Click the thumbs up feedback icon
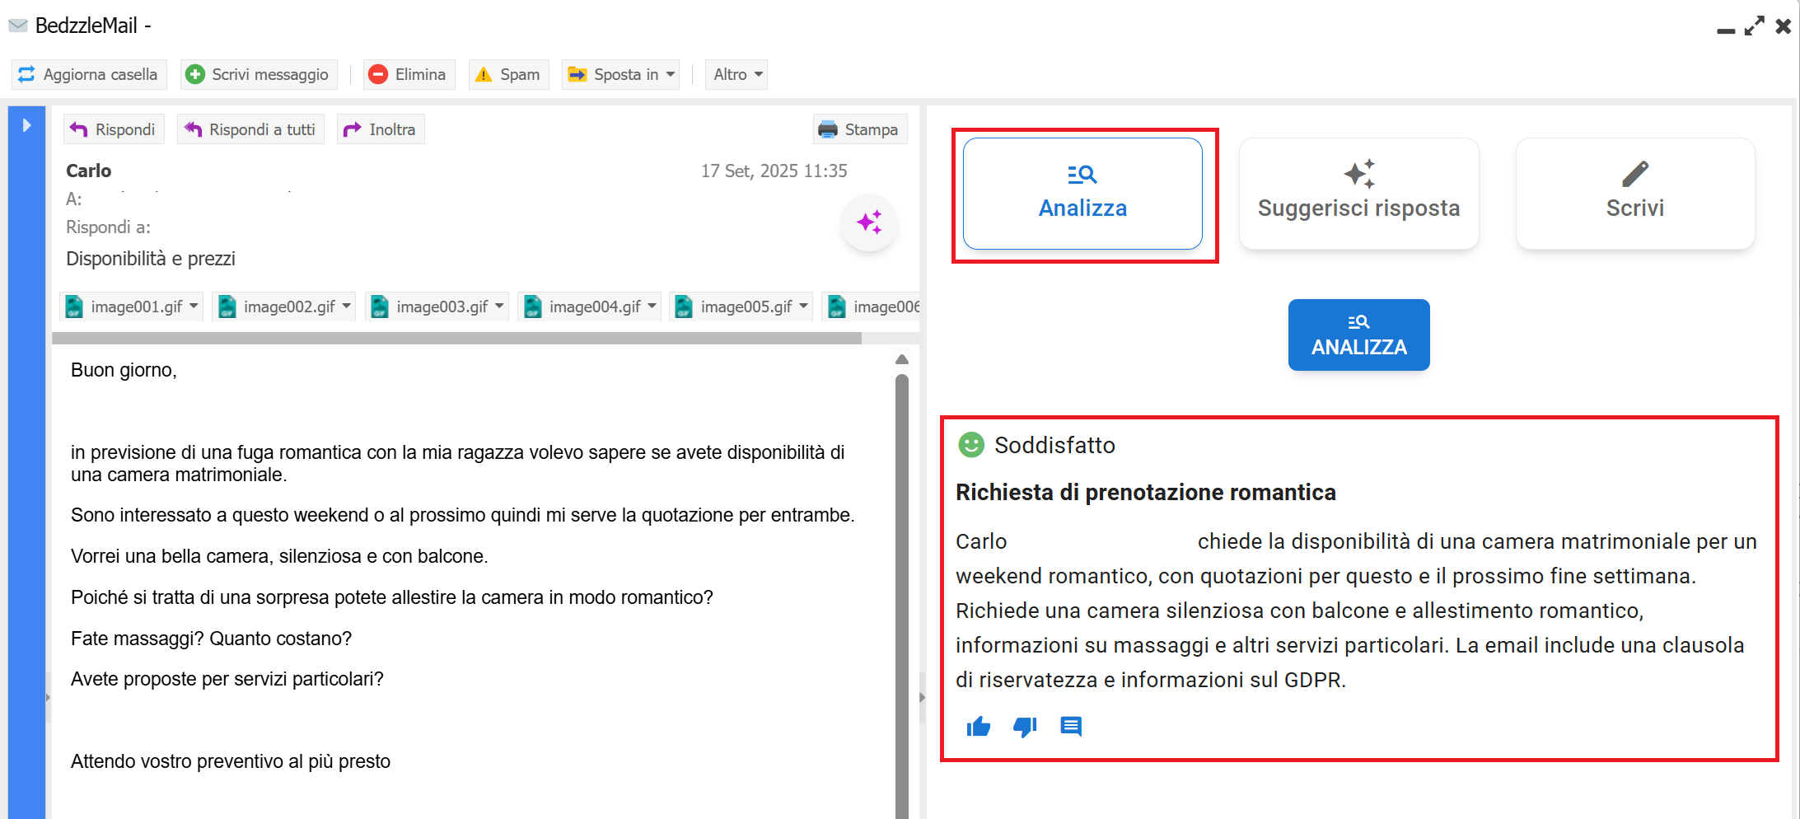The width and height of the screenshot is (1800, 819). click(x=978, y=727)
